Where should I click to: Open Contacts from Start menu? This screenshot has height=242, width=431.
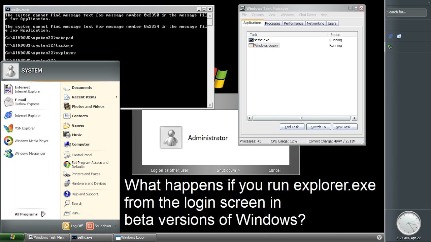tap(76, 116)
